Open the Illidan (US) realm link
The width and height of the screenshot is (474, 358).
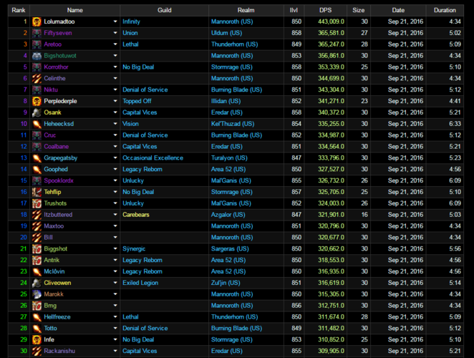(x=226, y=101)
